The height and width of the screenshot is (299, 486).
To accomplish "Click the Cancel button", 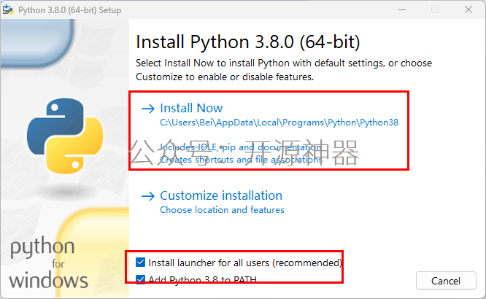I will click(x=446, y=281).
